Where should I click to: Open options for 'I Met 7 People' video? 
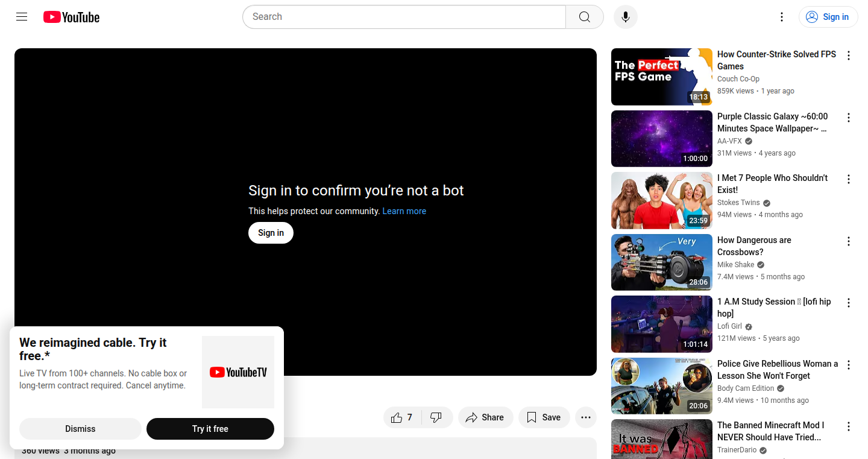[x=849, y=179]
